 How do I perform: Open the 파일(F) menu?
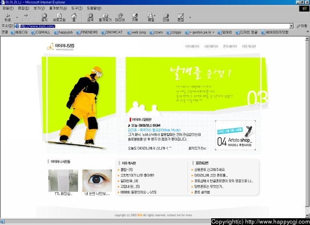[x=8, y=8]
